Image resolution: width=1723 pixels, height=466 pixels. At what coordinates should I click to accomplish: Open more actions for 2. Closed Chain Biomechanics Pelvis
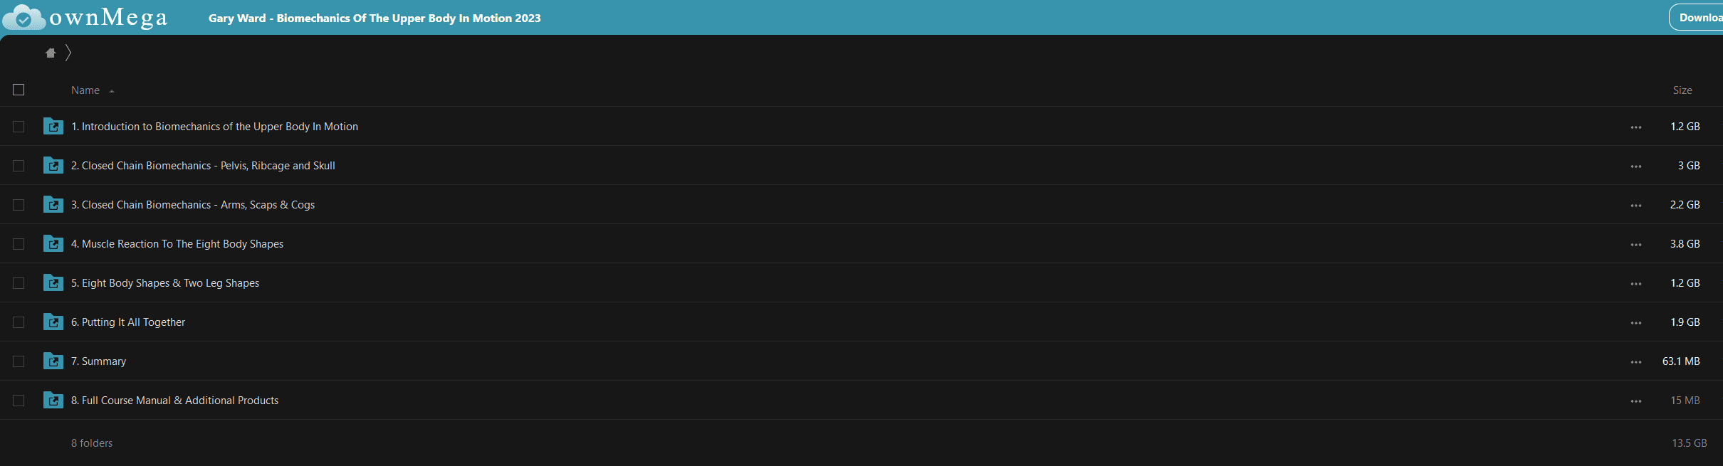(x=1635, y=166)
